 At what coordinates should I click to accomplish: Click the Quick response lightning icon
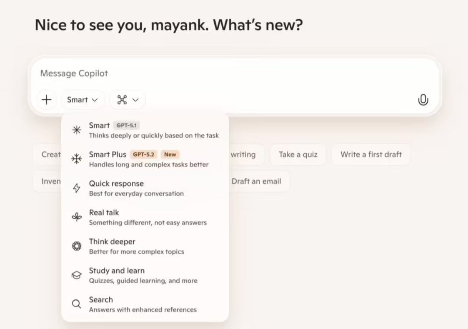(77, 188)
